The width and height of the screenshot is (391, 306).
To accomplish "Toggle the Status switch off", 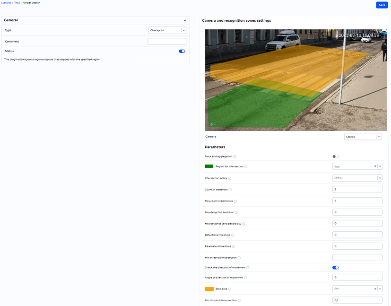I will (x=182, y=51).
